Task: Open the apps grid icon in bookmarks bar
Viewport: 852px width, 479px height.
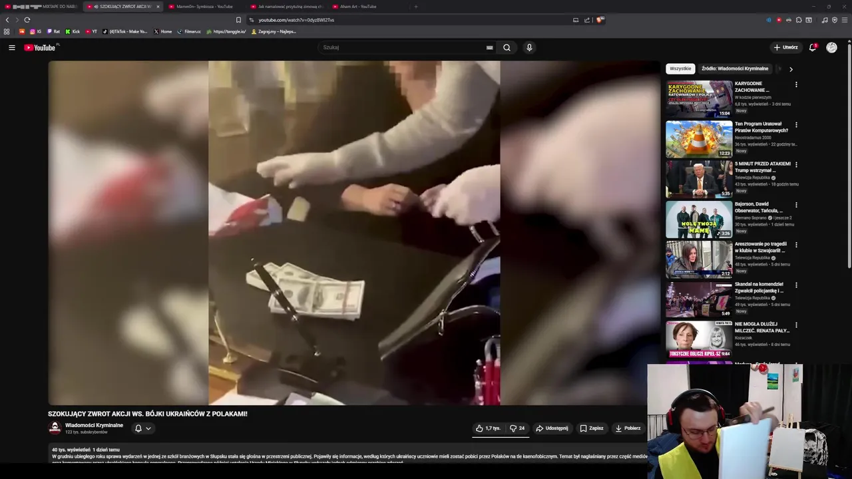Action: (7, 31)
